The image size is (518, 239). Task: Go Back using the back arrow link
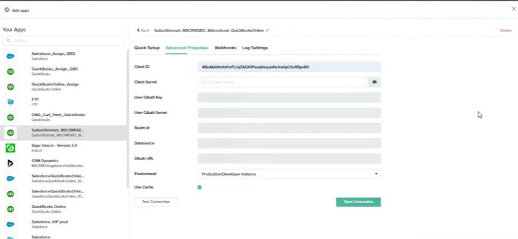(143, 30)
